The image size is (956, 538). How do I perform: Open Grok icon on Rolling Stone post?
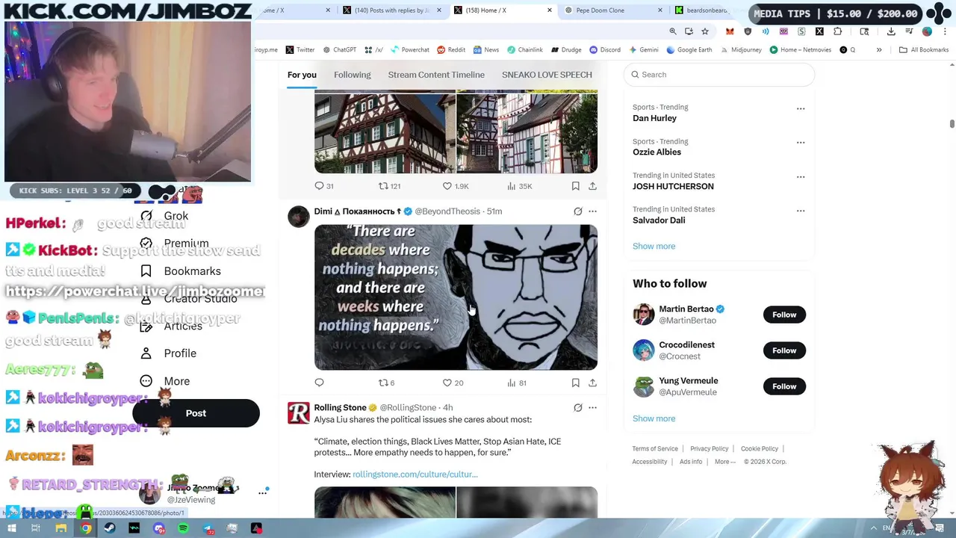[577, 408]
